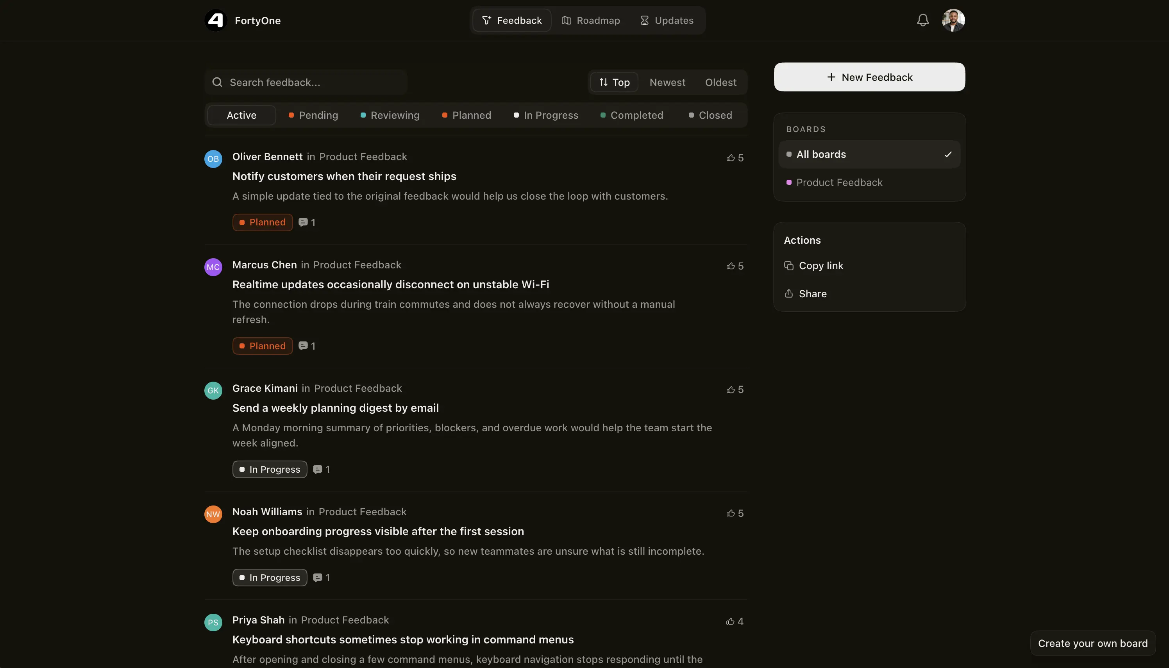Open the user profile avatar menu
Screen dimensions: 1169x668
coord(953,20)
